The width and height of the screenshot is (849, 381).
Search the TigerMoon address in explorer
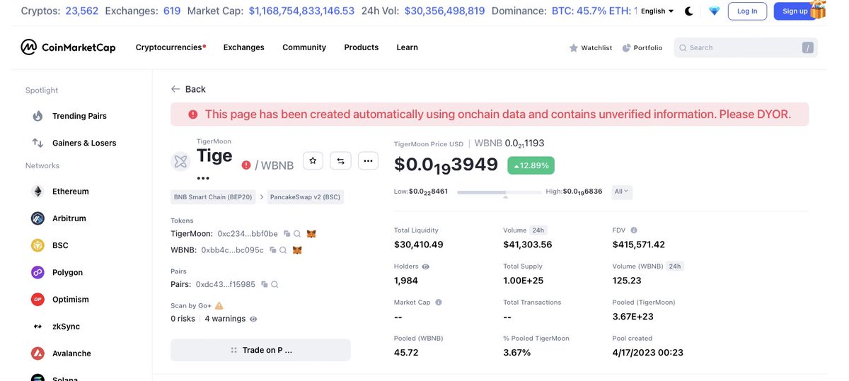tap(297, 233)
